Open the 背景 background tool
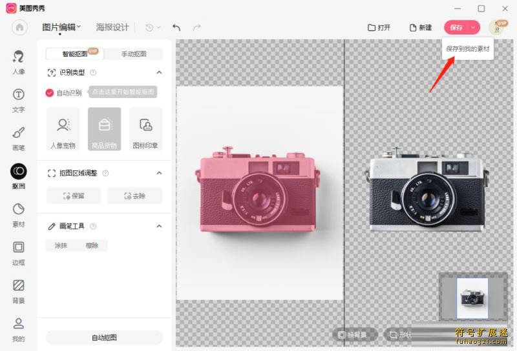The image size is (517, 351). tap(19, 290)
